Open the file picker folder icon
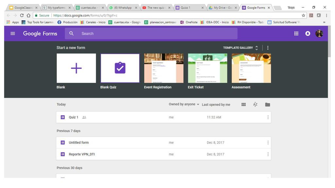Image resolution: width=335 pixels, height=188 pixels. tap(268, 104)
